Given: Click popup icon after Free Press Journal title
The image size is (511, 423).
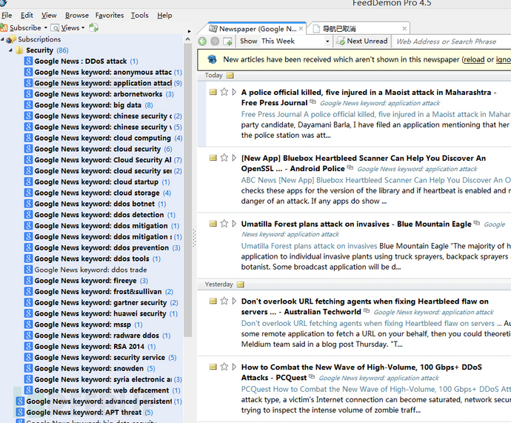Looking at the screenshot, I should pos(313,101).
